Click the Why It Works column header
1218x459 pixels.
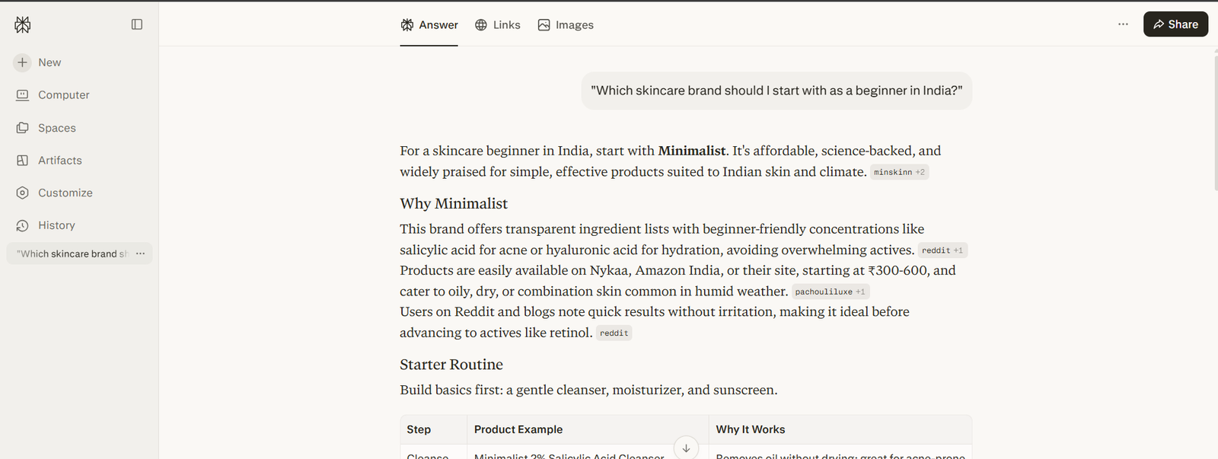point(751,429)
